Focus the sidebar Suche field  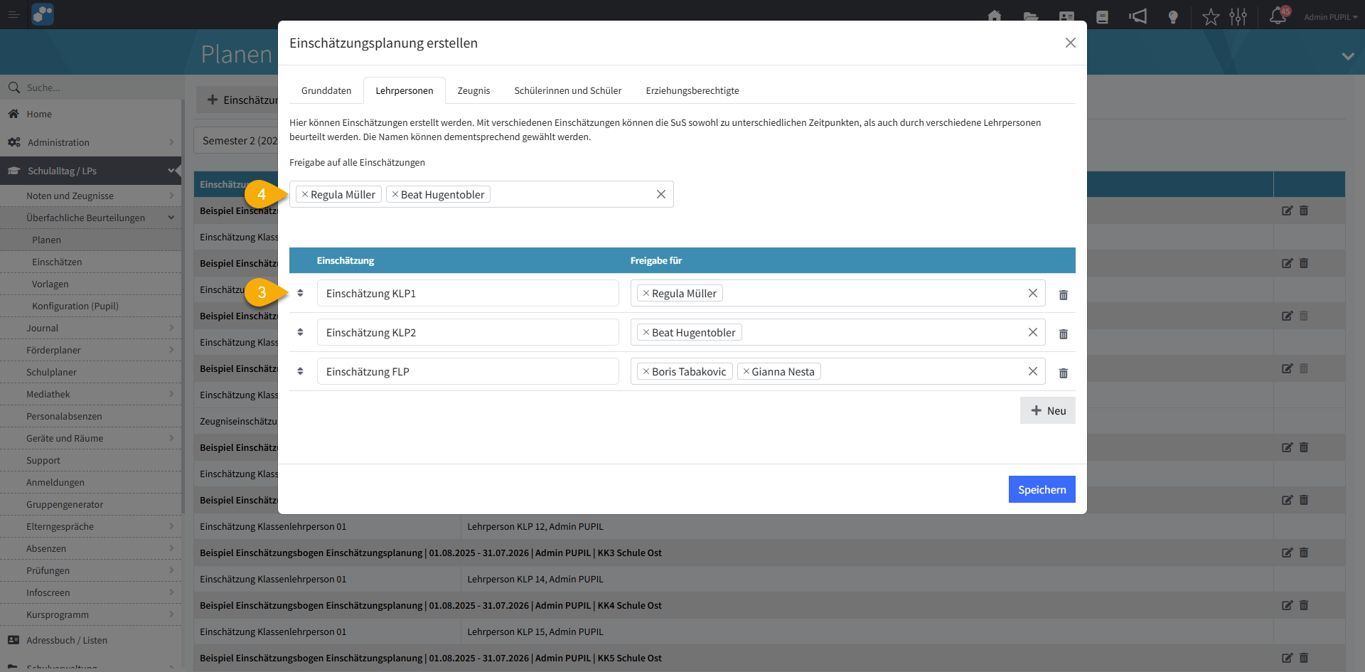pyautogui.click(x=91, y=87)
